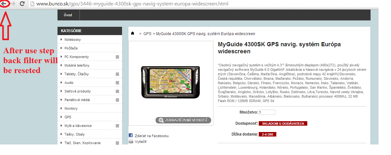This screenshot has width=391, height=155.
Task: Open PC Komponenty category
Action: point(77,57)
